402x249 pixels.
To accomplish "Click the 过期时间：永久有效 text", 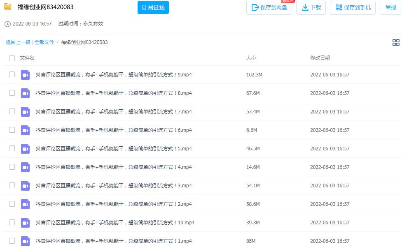I will (80, 24).
